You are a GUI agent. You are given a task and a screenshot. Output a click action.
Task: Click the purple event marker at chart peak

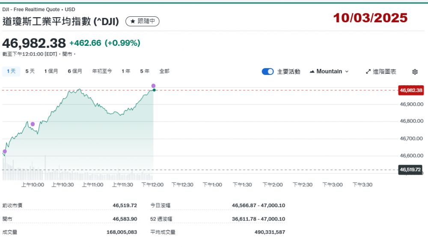(153, 86)
